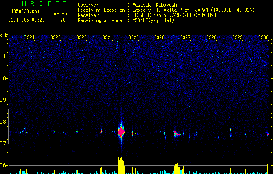This screenshot has height=174, width=273.
Task: Click the tallest yellow amplitude peak near 0324
Action: coord(121,165)
